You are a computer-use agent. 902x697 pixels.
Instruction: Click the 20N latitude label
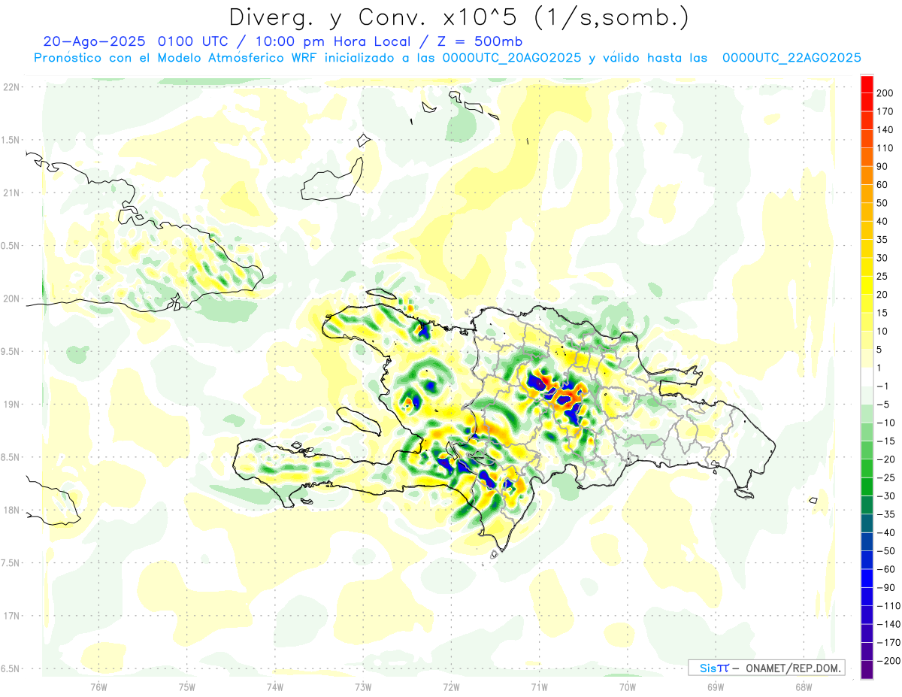point(11,298)
